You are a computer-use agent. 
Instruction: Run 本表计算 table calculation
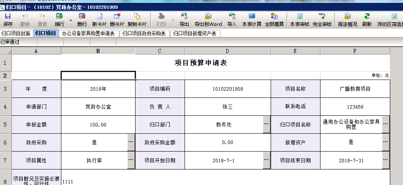(252, 19)
